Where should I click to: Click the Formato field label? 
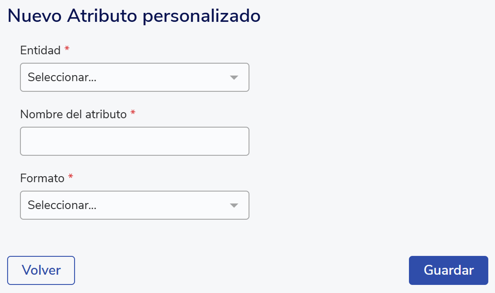42,178
